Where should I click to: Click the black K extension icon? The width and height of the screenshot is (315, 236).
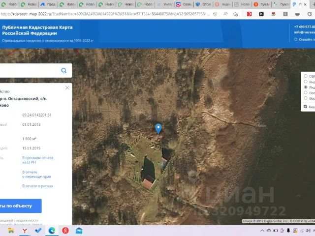click(x=261, y=14)
